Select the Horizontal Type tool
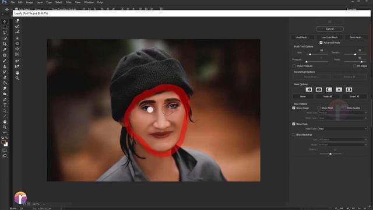 tap(5, 105)
